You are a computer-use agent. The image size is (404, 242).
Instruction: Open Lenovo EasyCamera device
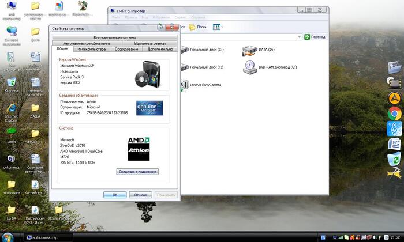click(x=185, y=85)
